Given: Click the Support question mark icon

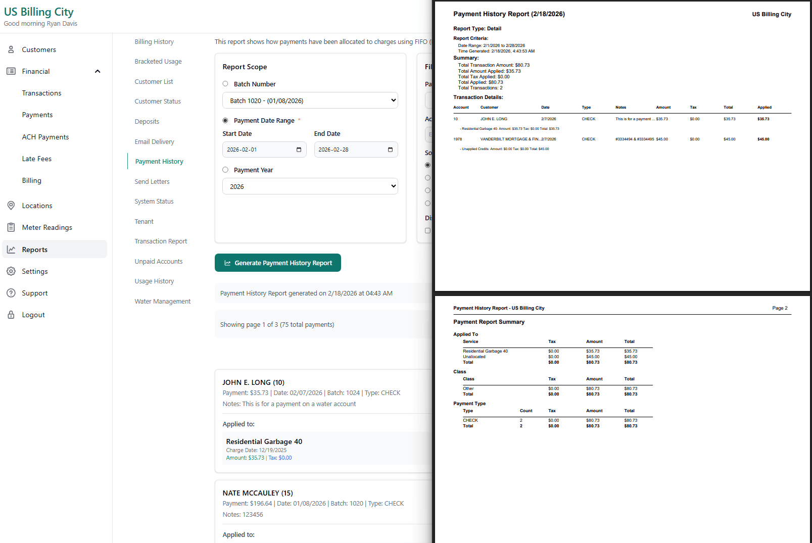Looking at the screenshot, I should [x=11, y=293].
